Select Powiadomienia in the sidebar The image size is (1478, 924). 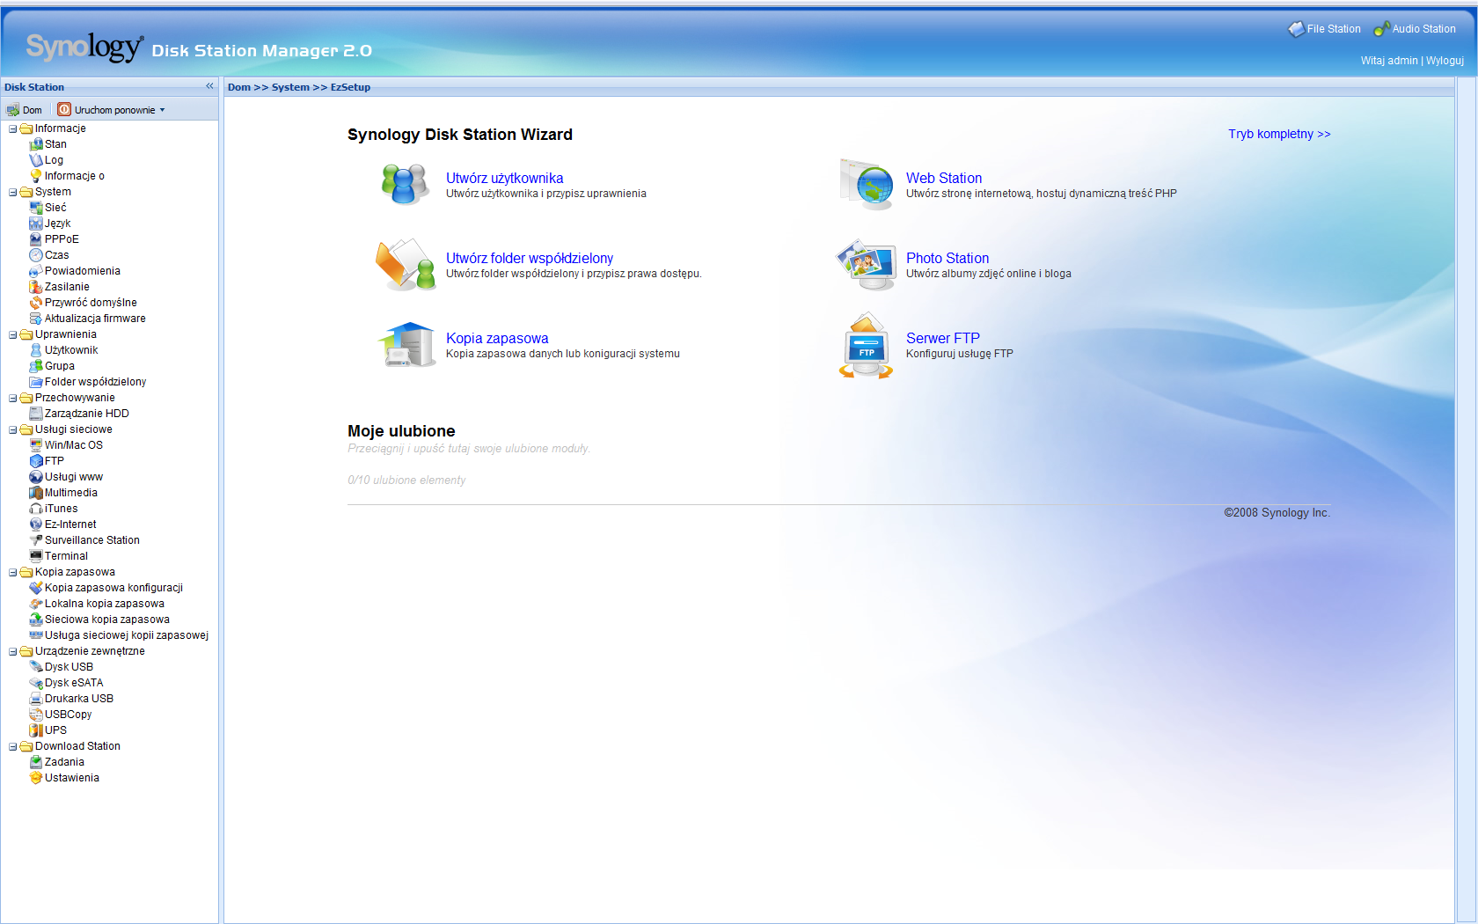coord(83,271)
